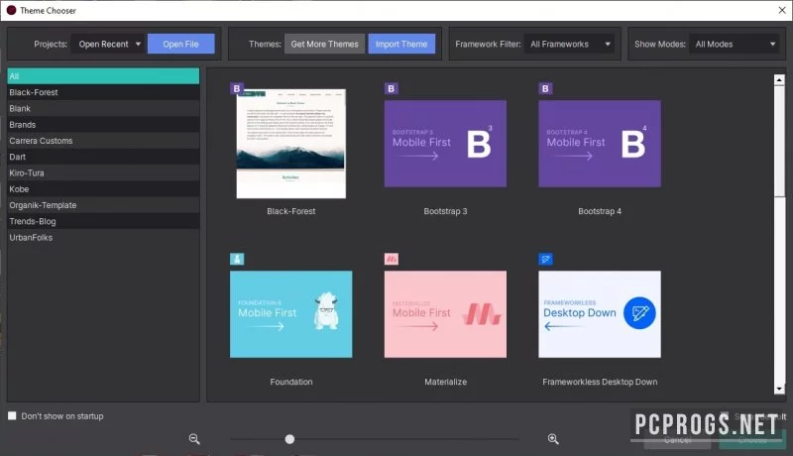The image size is (793, 456).
Task: Click the zoom out magnifier icon
Action: click(x=194, y=439)
